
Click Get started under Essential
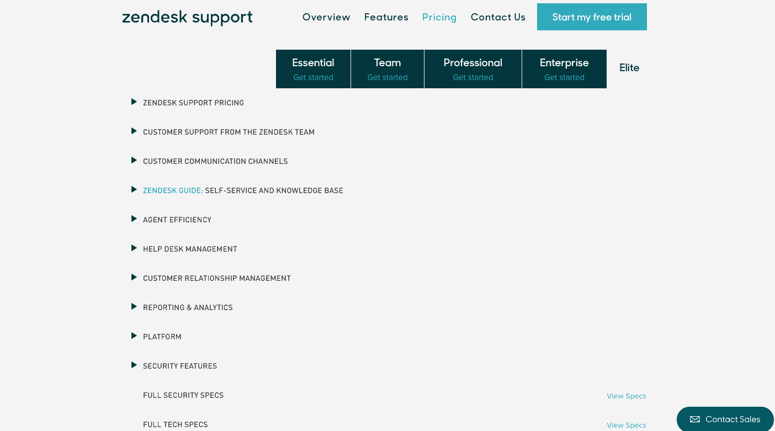[313, 78]
